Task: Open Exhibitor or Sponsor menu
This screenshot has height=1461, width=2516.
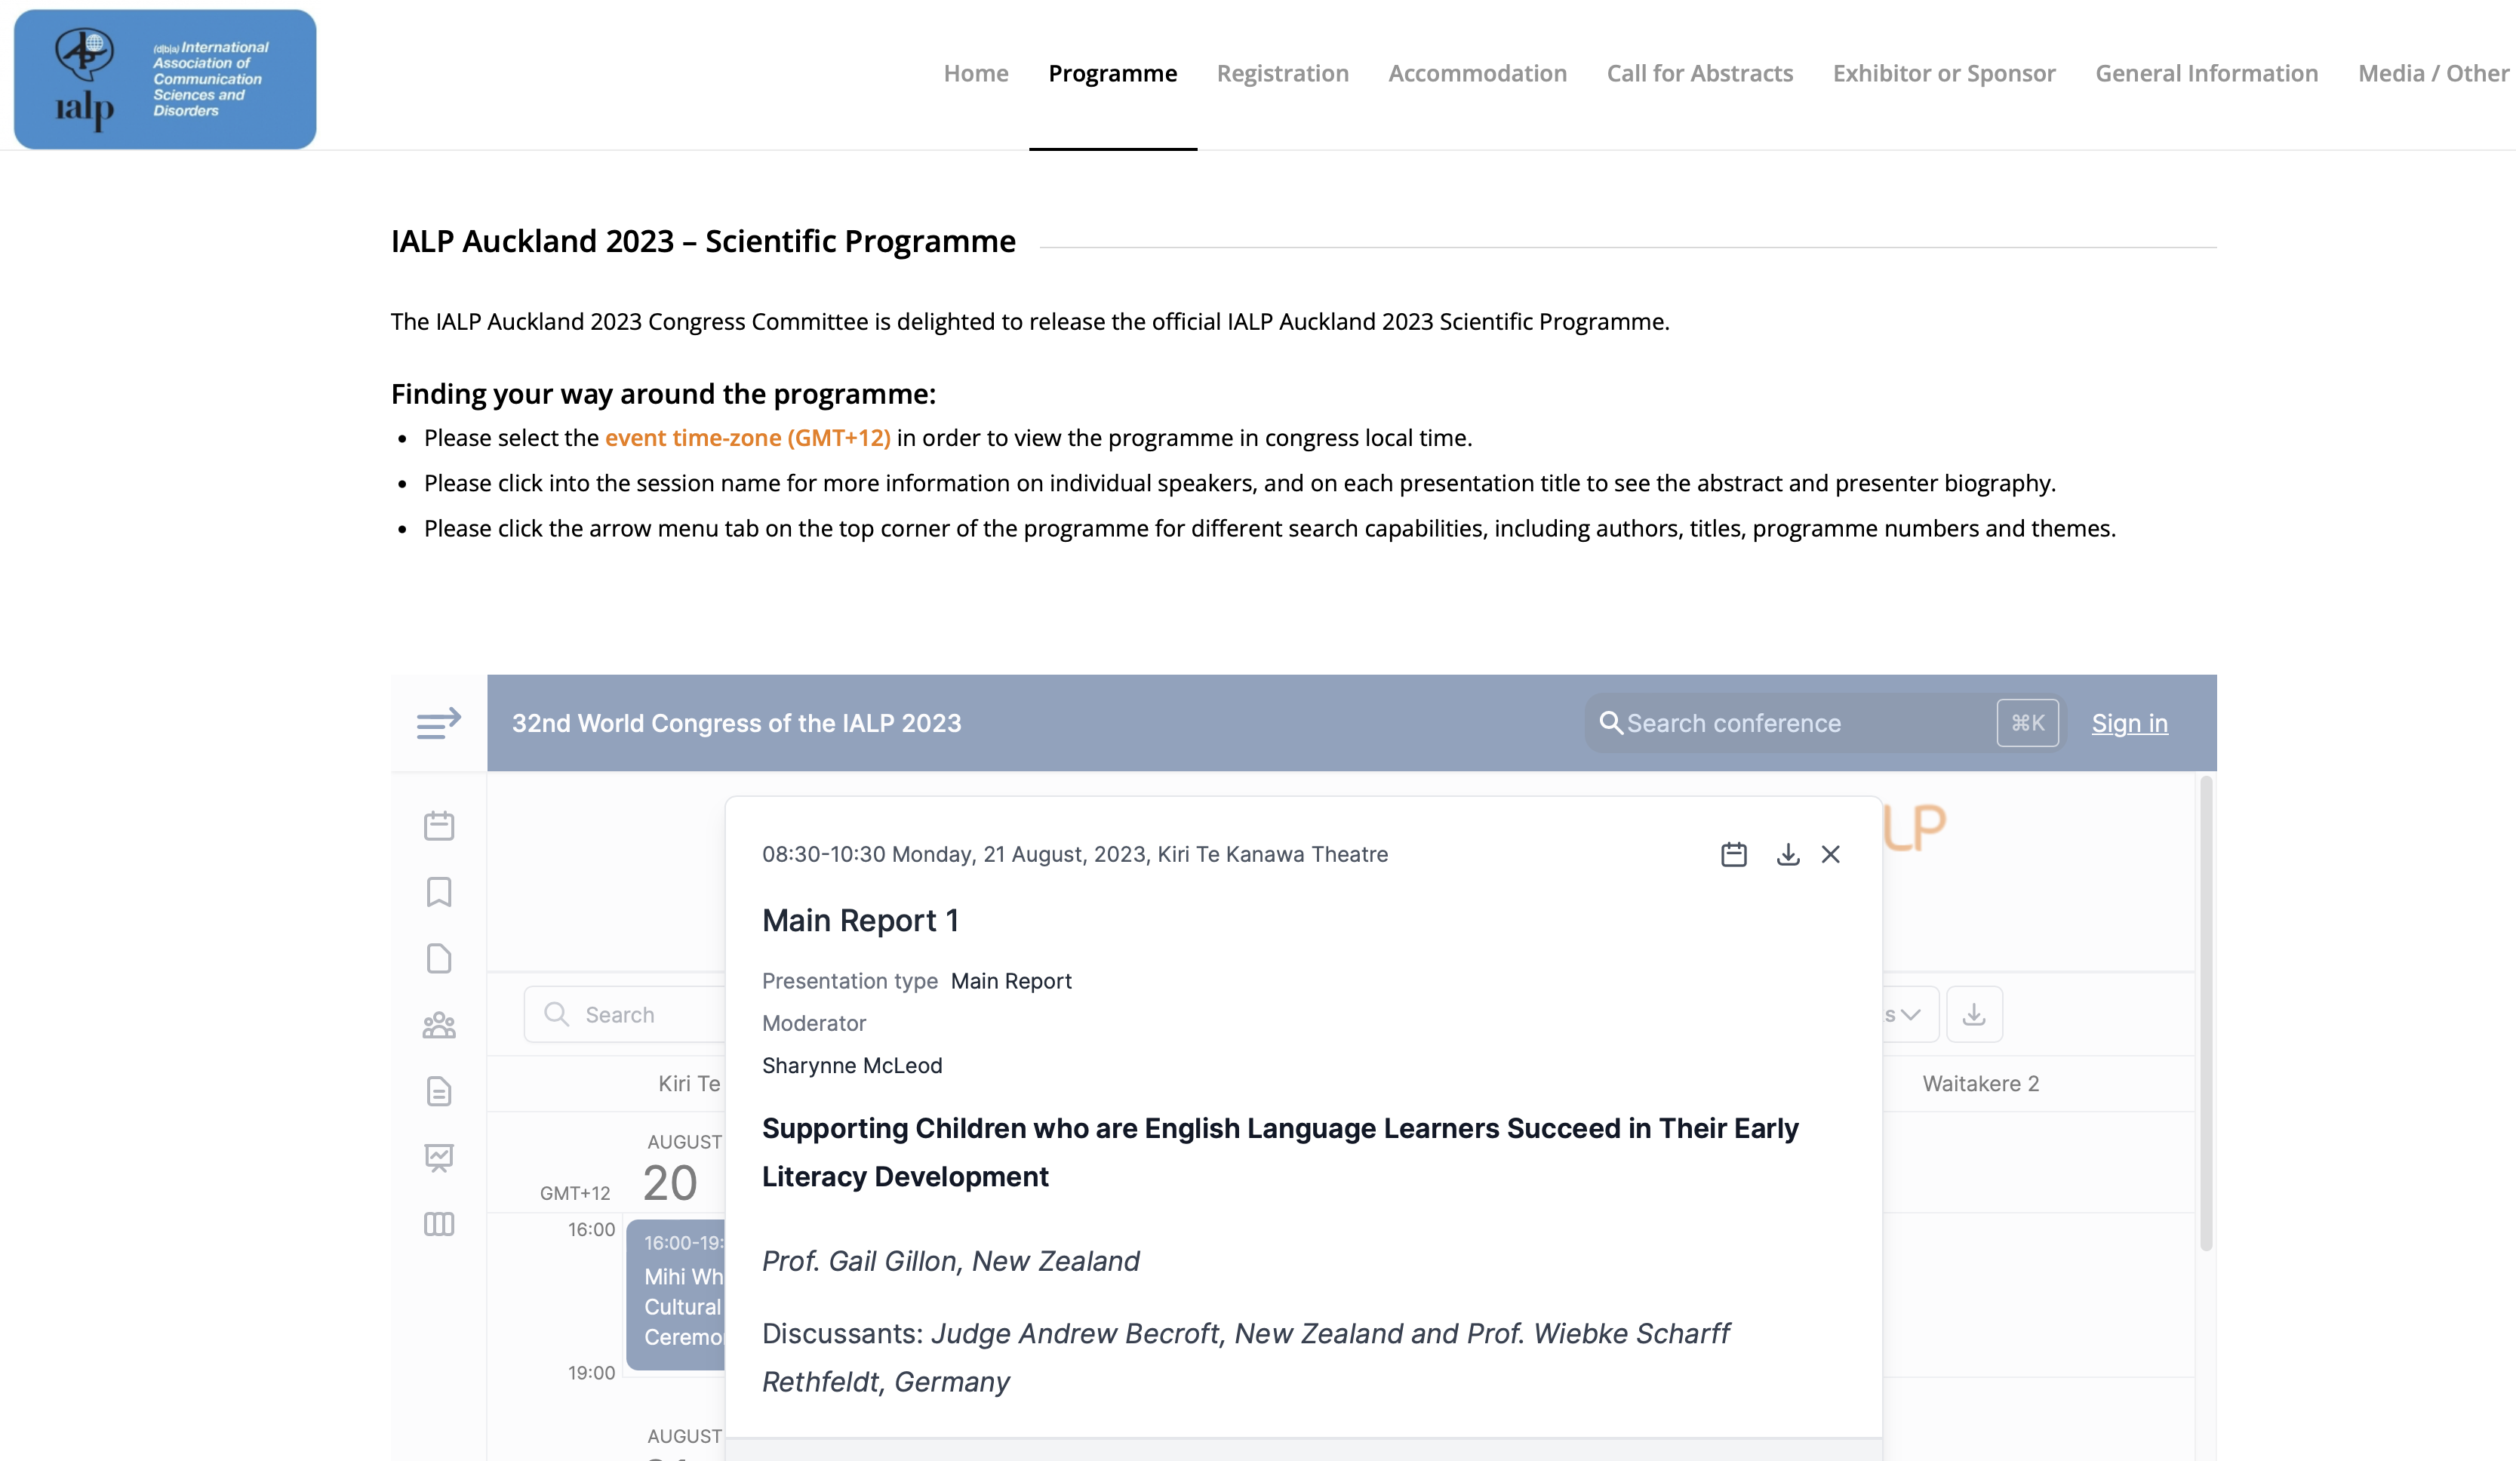Action: pyautogui.click(x=1944, y=73)
